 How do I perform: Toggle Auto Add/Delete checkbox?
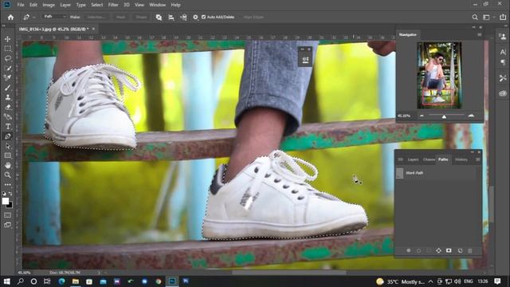204,17
